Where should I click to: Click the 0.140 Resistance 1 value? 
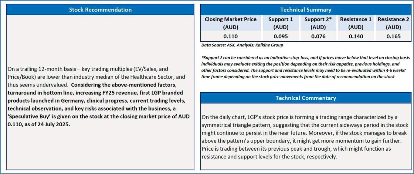pyautogui.click(x=356, y=36)
